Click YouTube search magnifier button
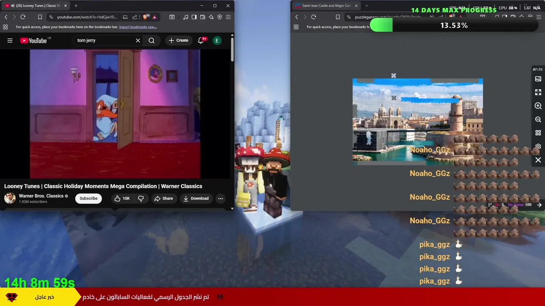The width and height of the screenshot is (545, 306). (x=152, y=40)
